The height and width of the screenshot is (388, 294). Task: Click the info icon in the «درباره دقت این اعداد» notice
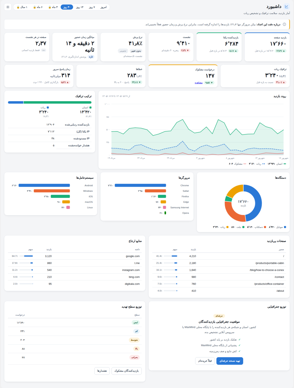click(x=284, y=24)
